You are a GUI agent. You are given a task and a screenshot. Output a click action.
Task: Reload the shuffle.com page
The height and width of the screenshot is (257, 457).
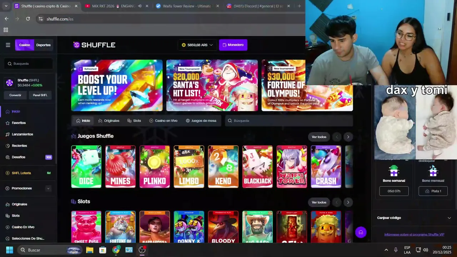click(x=28, y=19)
